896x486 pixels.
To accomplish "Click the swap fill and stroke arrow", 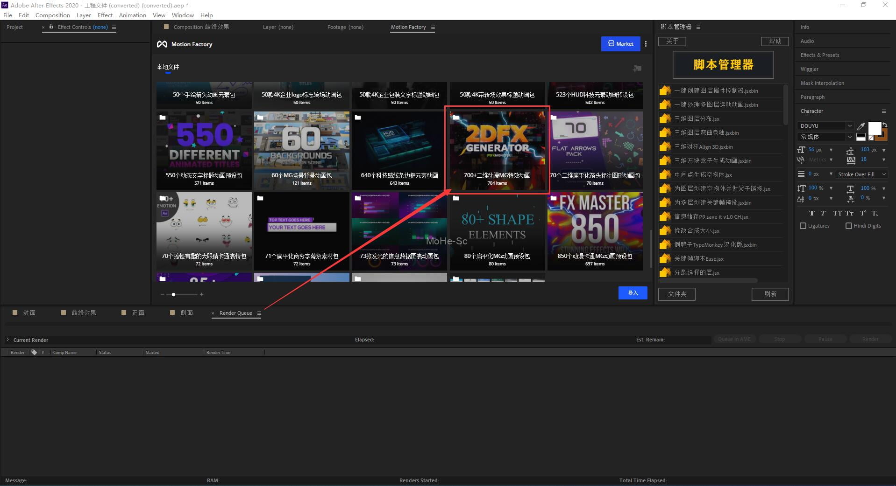I will 885,125.
